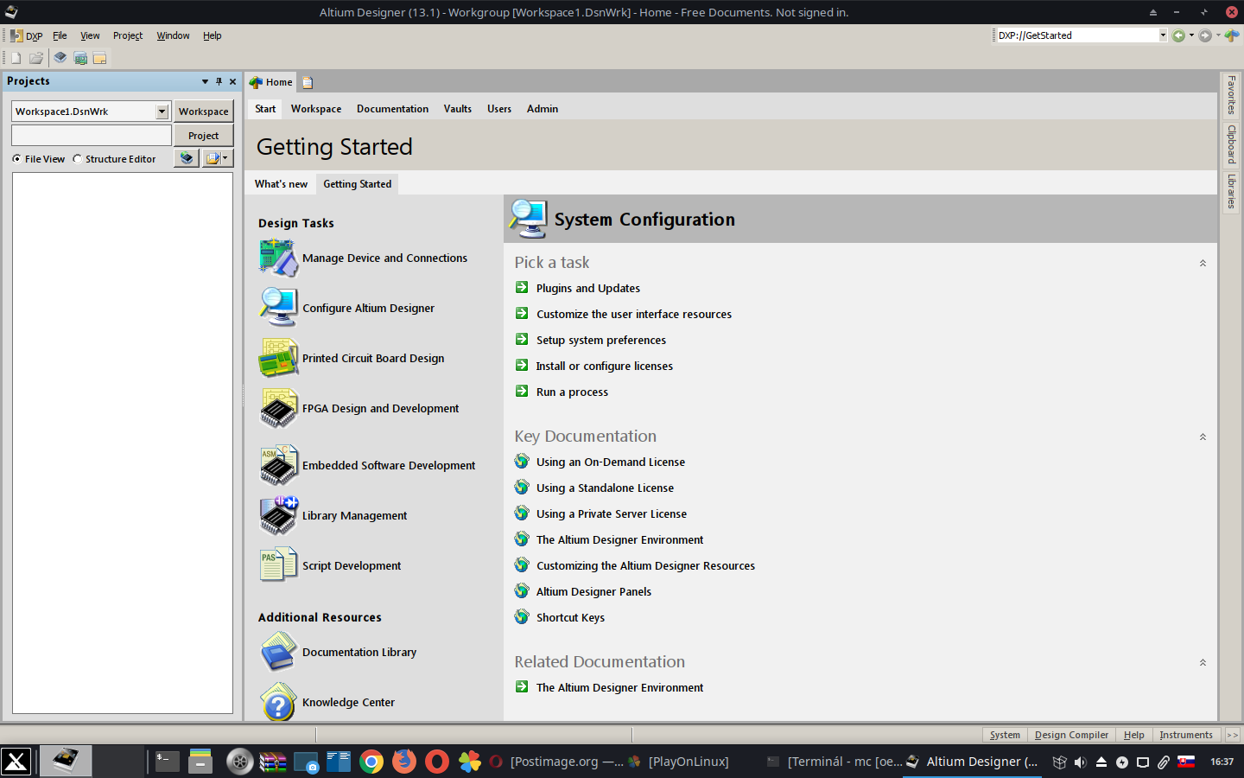The image size is (1244, 778).
Task: Open the Libraries side panel tab
Action: (x=1232, y=191)
